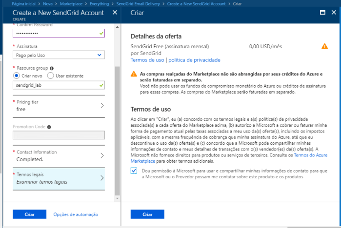Open the Assinatura dropdown
341x228 pixels.
59,55
